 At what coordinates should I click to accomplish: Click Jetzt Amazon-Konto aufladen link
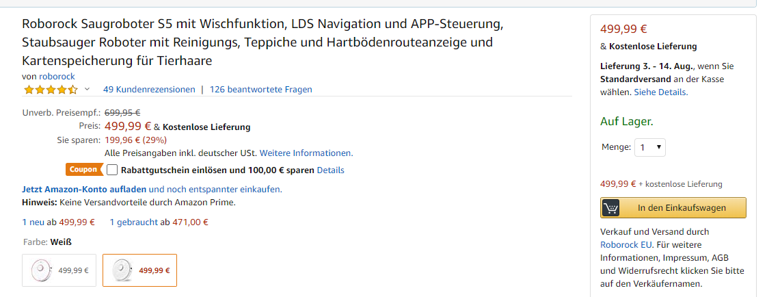tap(84, 190)
